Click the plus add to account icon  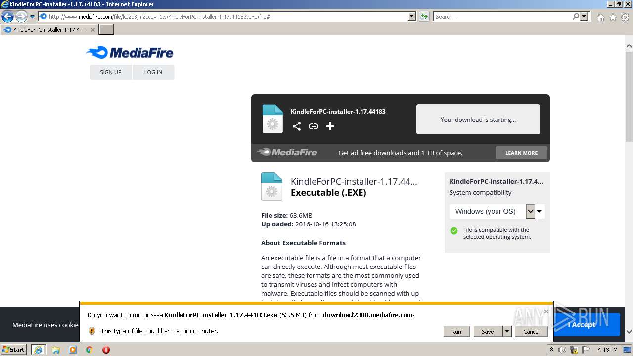pyautogui.click(x=330, y=126)
